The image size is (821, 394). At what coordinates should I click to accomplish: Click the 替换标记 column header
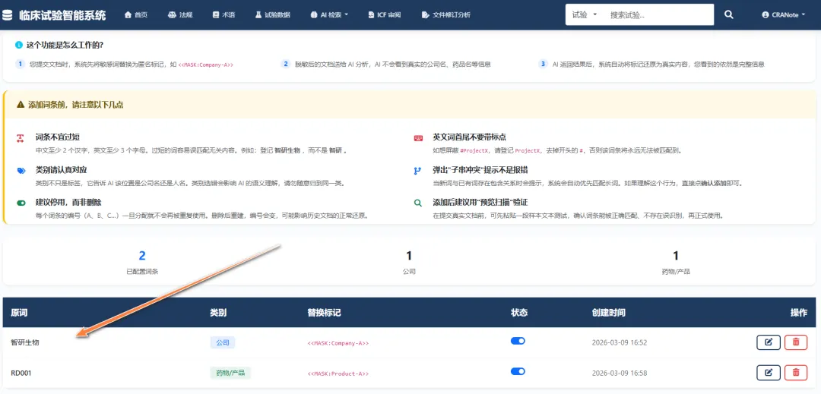pos(324,313)
